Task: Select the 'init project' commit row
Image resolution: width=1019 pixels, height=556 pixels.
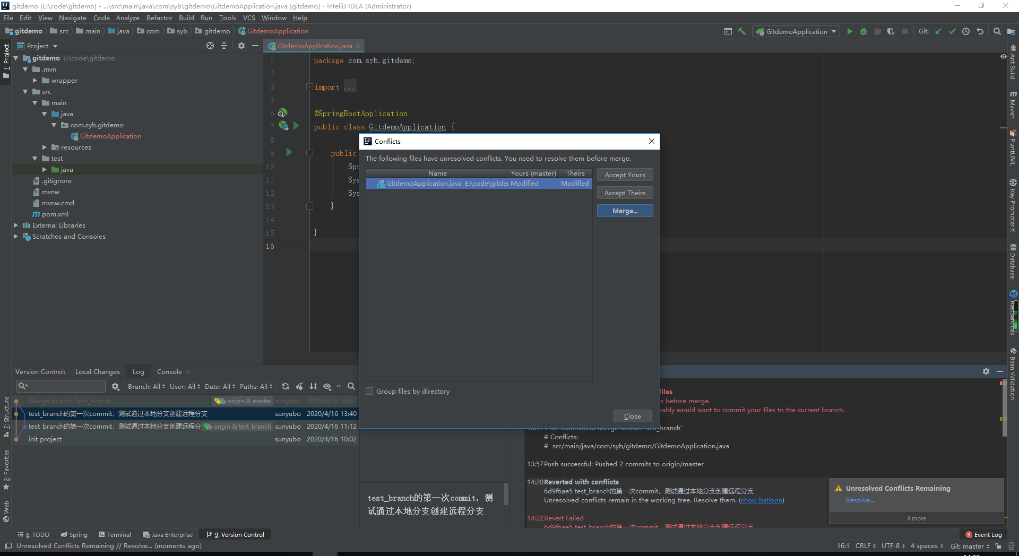Action: click(186, 439)
